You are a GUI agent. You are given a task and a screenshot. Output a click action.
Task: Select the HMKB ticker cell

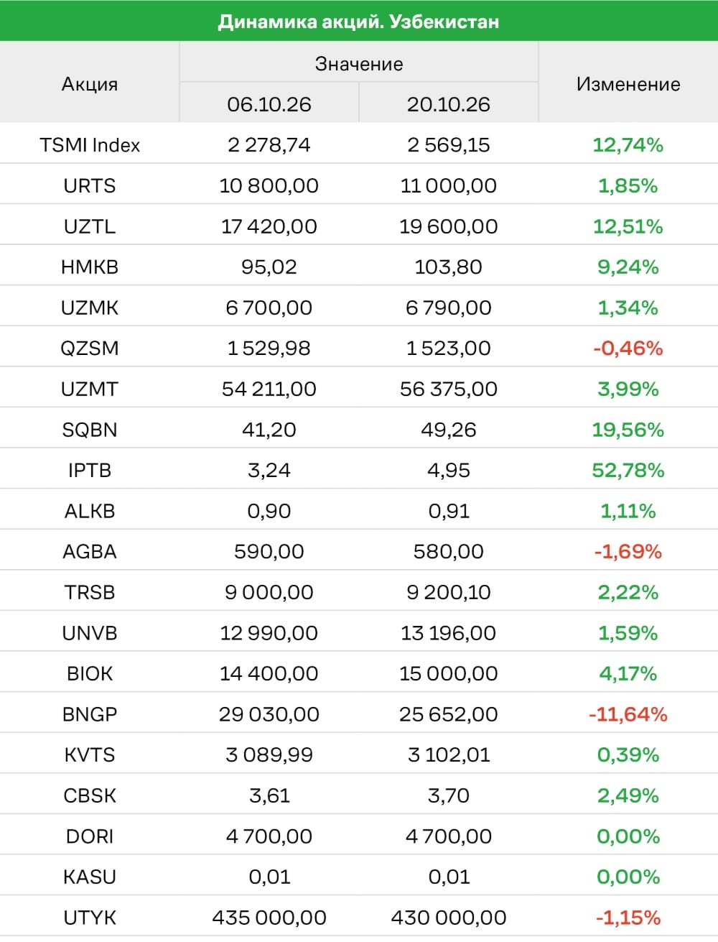click(90, 267)
